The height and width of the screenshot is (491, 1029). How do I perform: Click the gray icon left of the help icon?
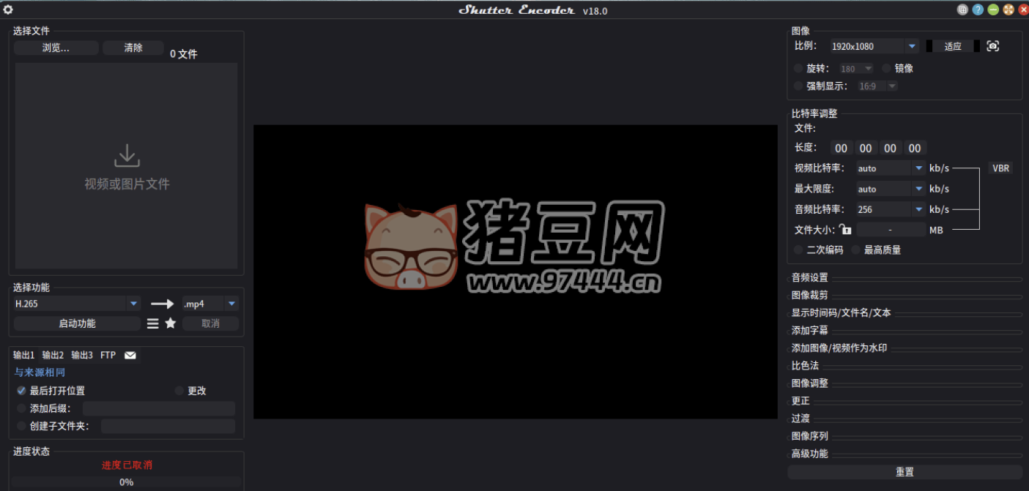click(x=962, y=10)
